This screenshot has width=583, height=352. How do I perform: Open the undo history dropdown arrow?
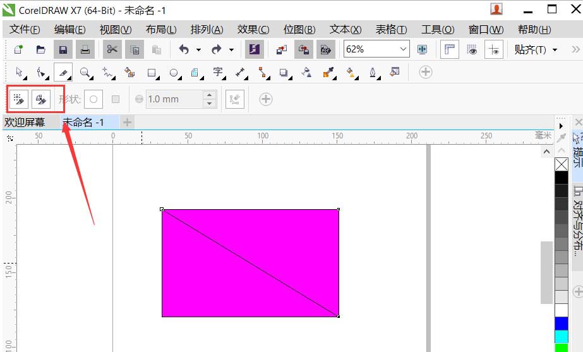coord(198,50)
